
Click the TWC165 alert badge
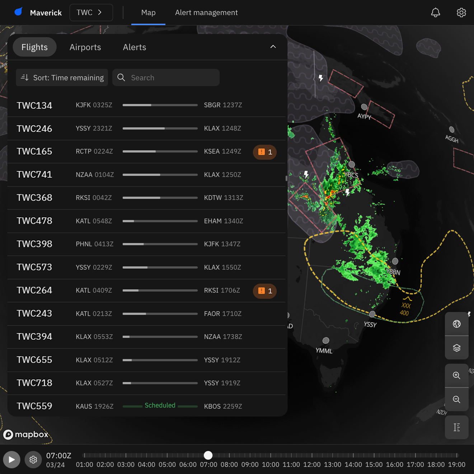[x=265, y=152]
